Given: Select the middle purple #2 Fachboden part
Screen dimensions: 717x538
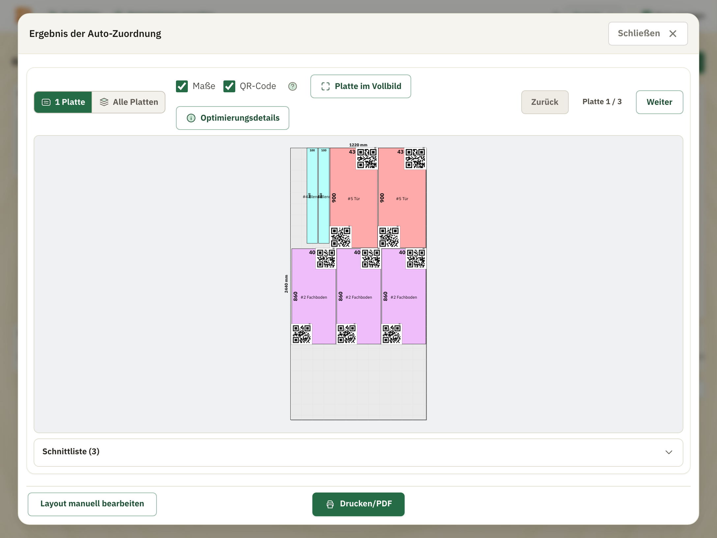Looking at the screenshot, I should [359, 297].
